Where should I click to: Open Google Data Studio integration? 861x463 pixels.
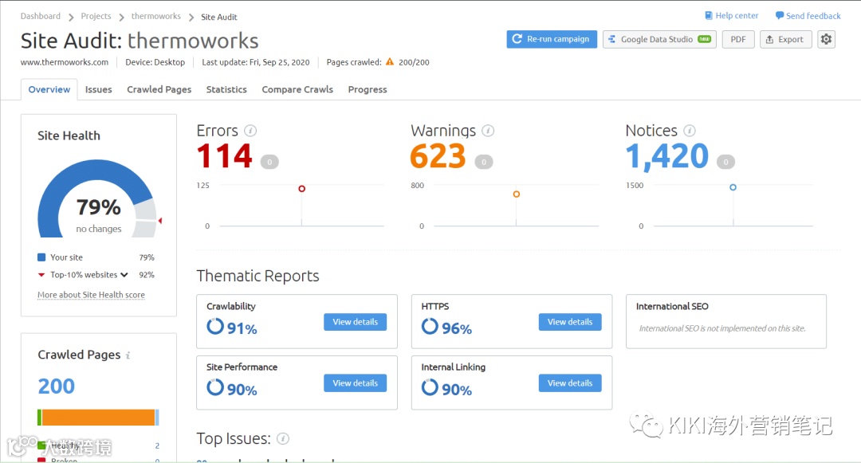coord(659,39)
